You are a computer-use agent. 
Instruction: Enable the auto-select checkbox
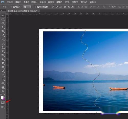(11, 7)
